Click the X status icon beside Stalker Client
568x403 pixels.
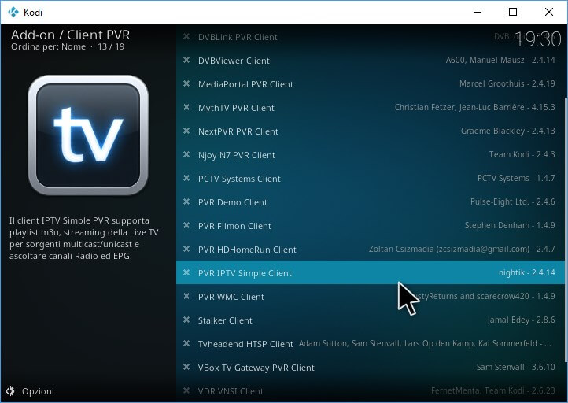click(186, 320)
